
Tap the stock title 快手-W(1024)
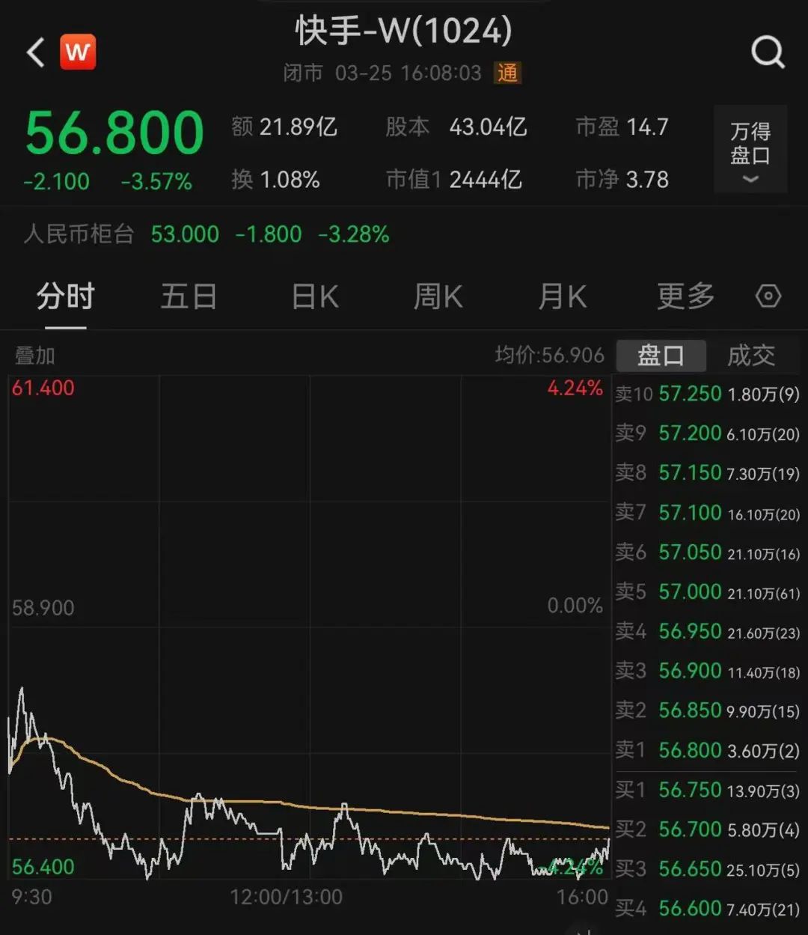404,31
